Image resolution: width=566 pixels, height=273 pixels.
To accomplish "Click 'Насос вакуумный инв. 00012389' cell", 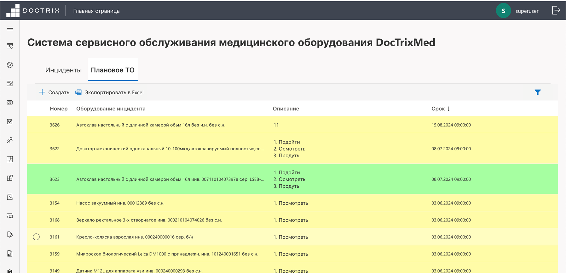I will pos(120,203).
